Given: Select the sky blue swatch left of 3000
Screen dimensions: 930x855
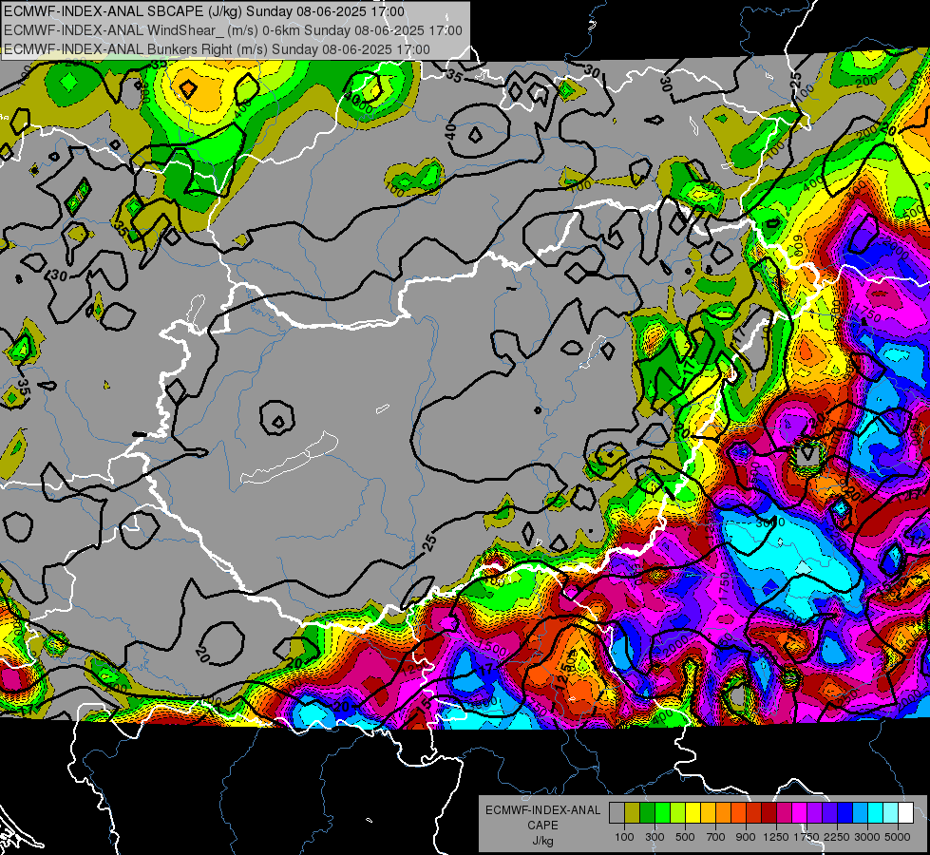Looking at the screenshot, I should point(860,813).
